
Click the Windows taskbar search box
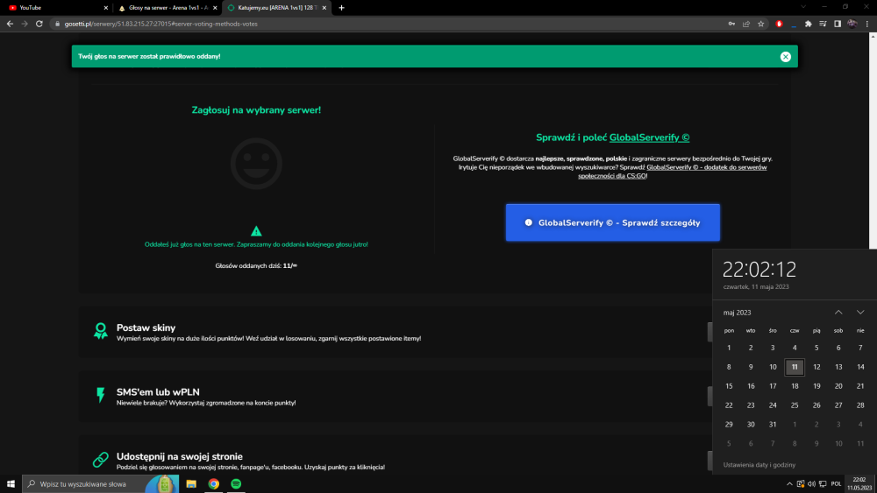pos(101,483)
